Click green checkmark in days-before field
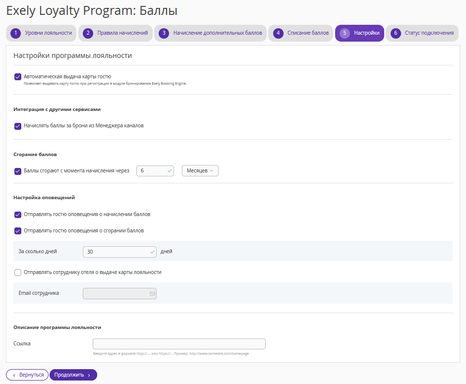Screen dimensions: 466x384 coord(152,252)
